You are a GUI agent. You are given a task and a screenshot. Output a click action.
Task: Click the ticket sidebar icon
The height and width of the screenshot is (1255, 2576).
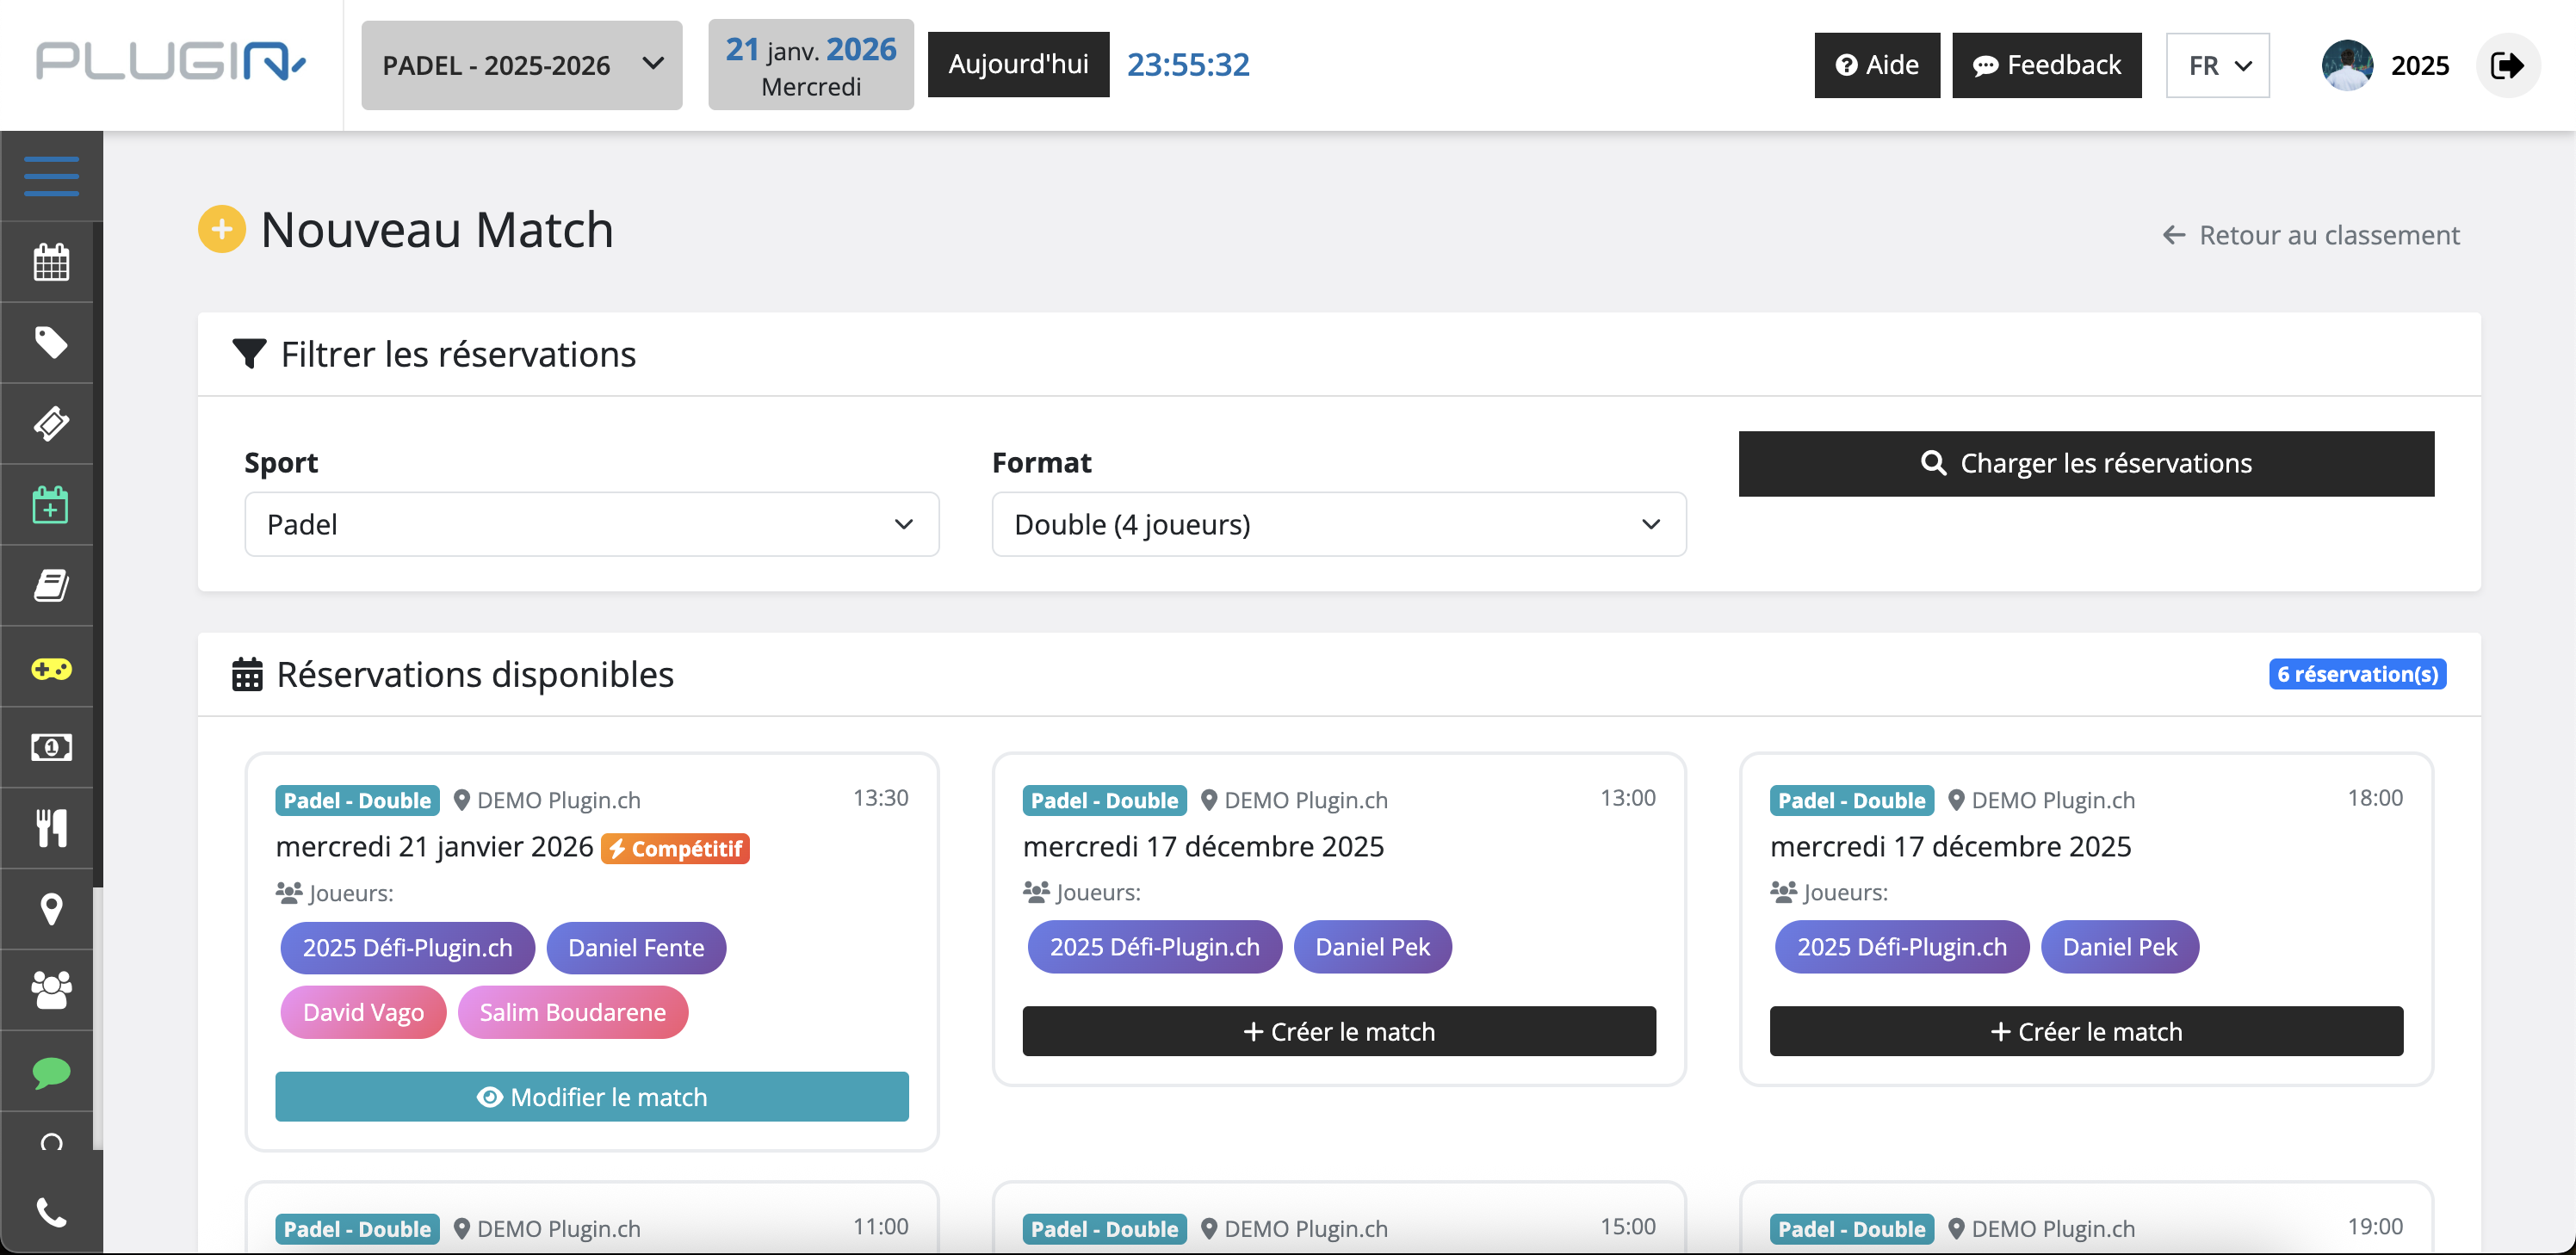pos(51,423)
